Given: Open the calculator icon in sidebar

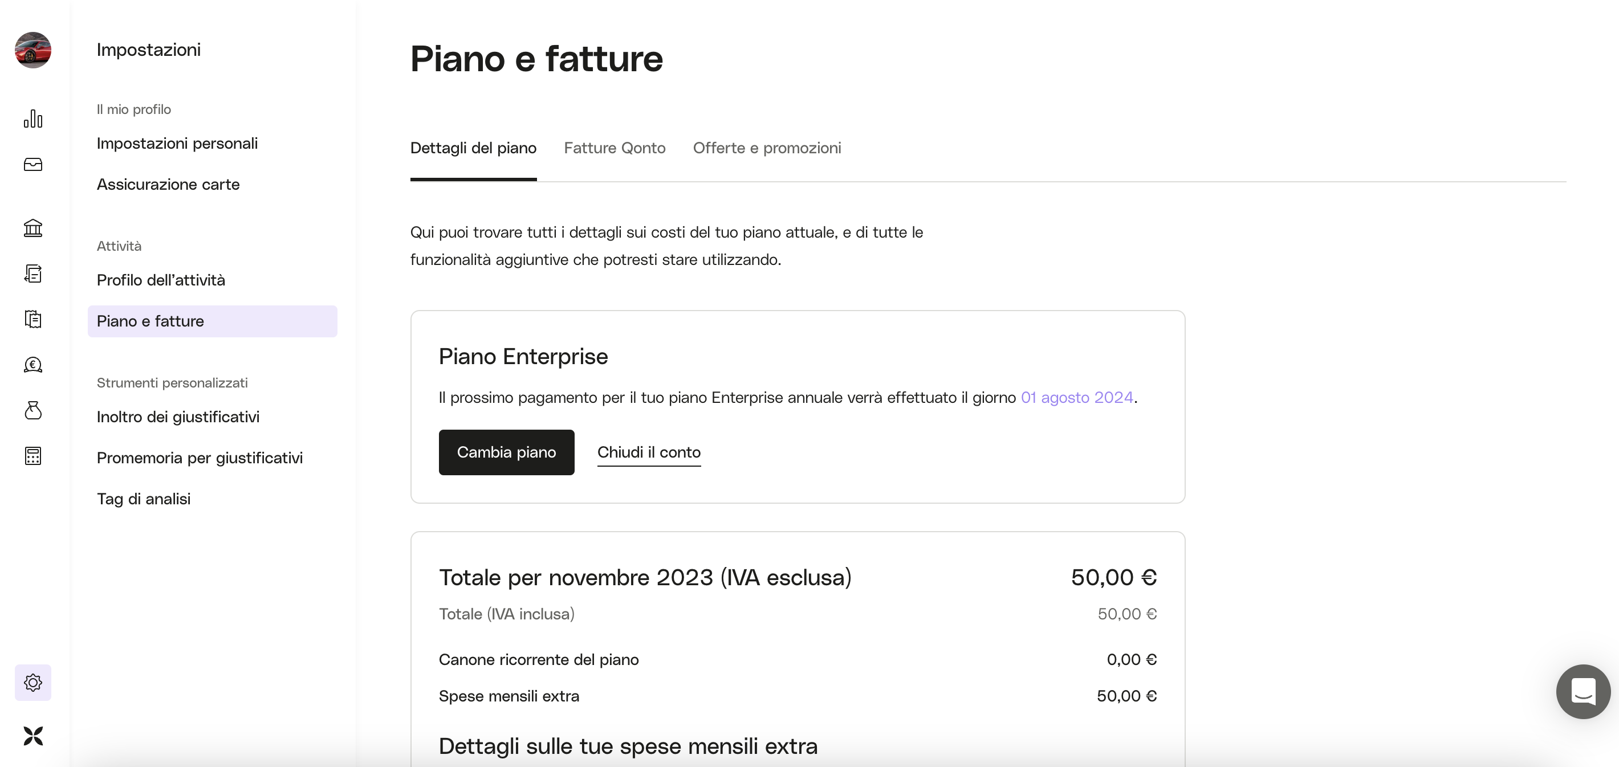Looking at the screenshot, I should [x=32, y=456].
